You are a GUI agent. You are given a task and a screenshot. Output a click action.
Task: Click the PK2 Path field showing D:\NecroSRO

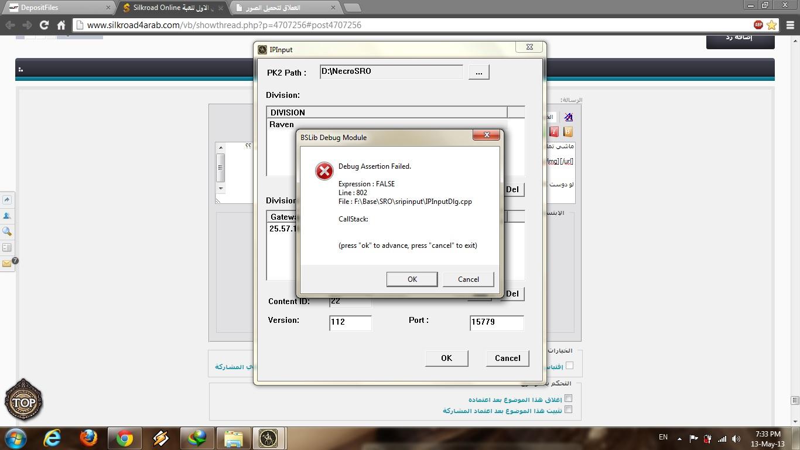391,71
